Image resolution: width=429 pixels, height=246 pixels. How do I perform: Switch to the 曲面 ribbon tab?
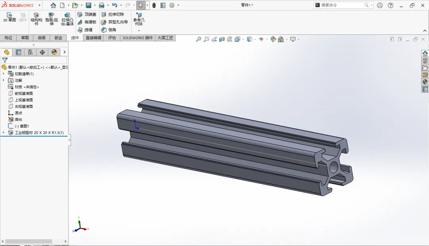42,38
